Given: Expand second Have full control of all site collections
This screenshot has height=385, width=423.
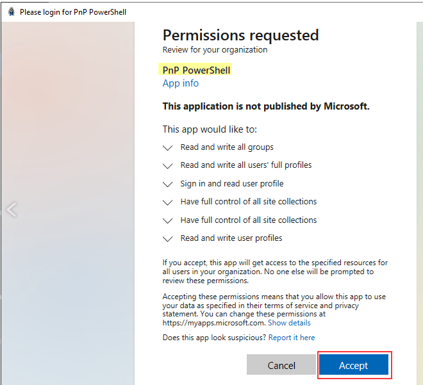Looking at the screenshot, I should coord(168,220).
